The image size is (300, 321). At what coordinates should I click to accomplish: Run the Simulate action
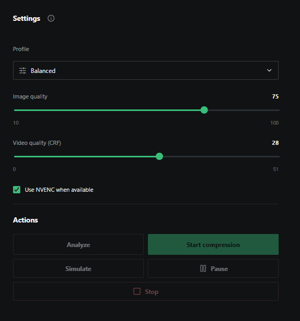point(78,268)
